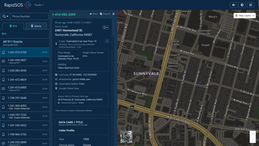Image resolution: width=259 pixels, height=146 pixels.
Task: Click what3words groom.fields.yam
Action: (81, 79)
